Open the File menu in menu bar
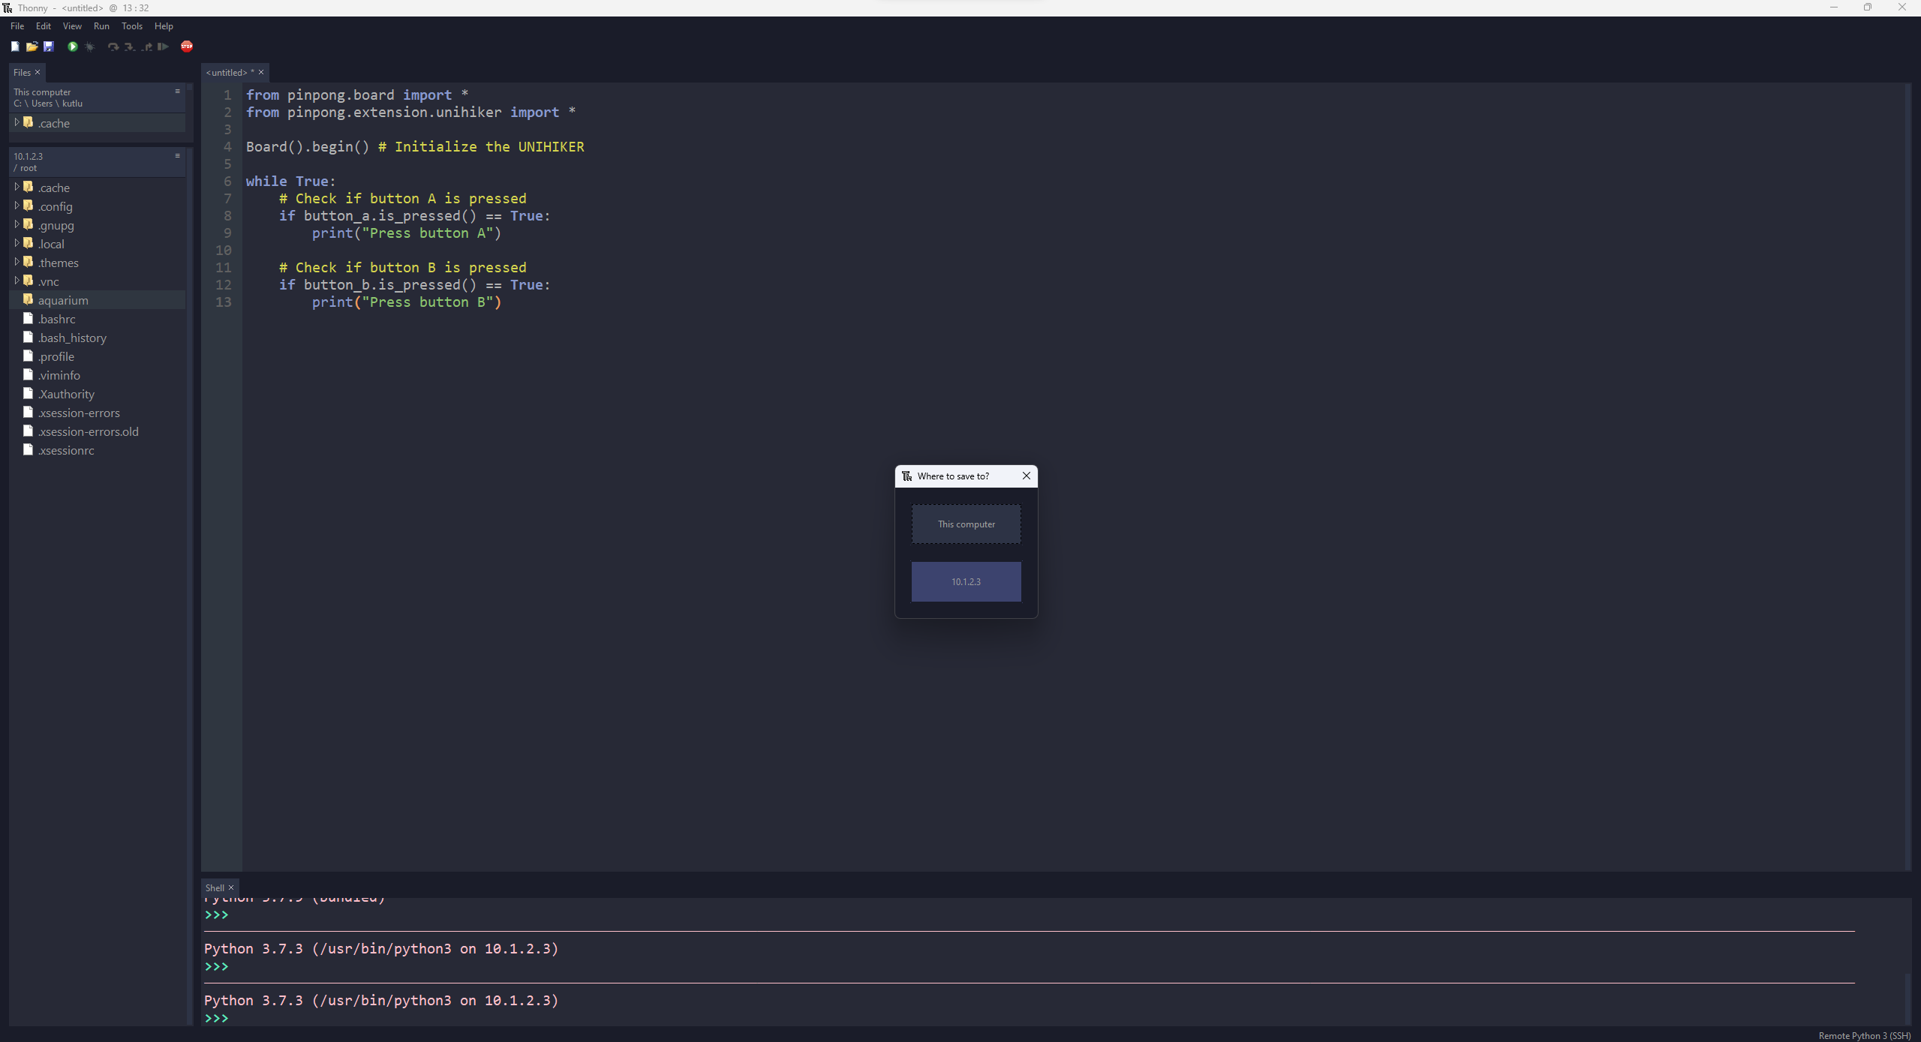 click(18, 26)
